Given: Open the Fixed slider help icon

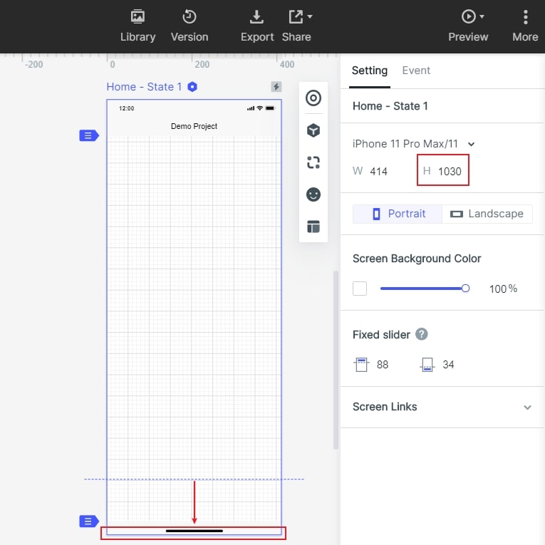Looking at the screenshot, I should tap(421, 334).
